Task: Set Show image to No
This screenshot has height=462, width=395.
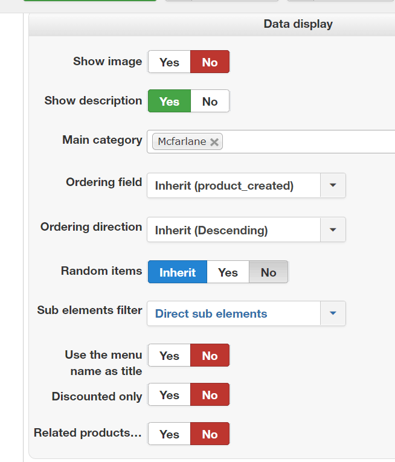Action: click(x=210, y=62)
